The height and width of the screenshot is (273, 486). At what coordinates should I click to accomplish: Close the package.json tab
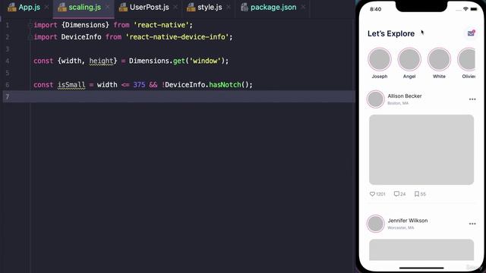coord(303,7)
